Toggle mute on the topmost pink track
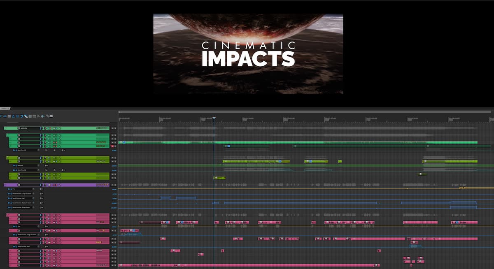 click(112, 215)
